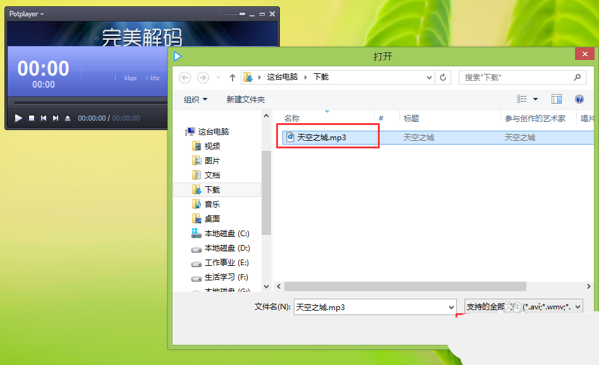This screenshot has width=599, height=365.
Task: Select file 天空之城.mp3
Action: tap(321, 138)
